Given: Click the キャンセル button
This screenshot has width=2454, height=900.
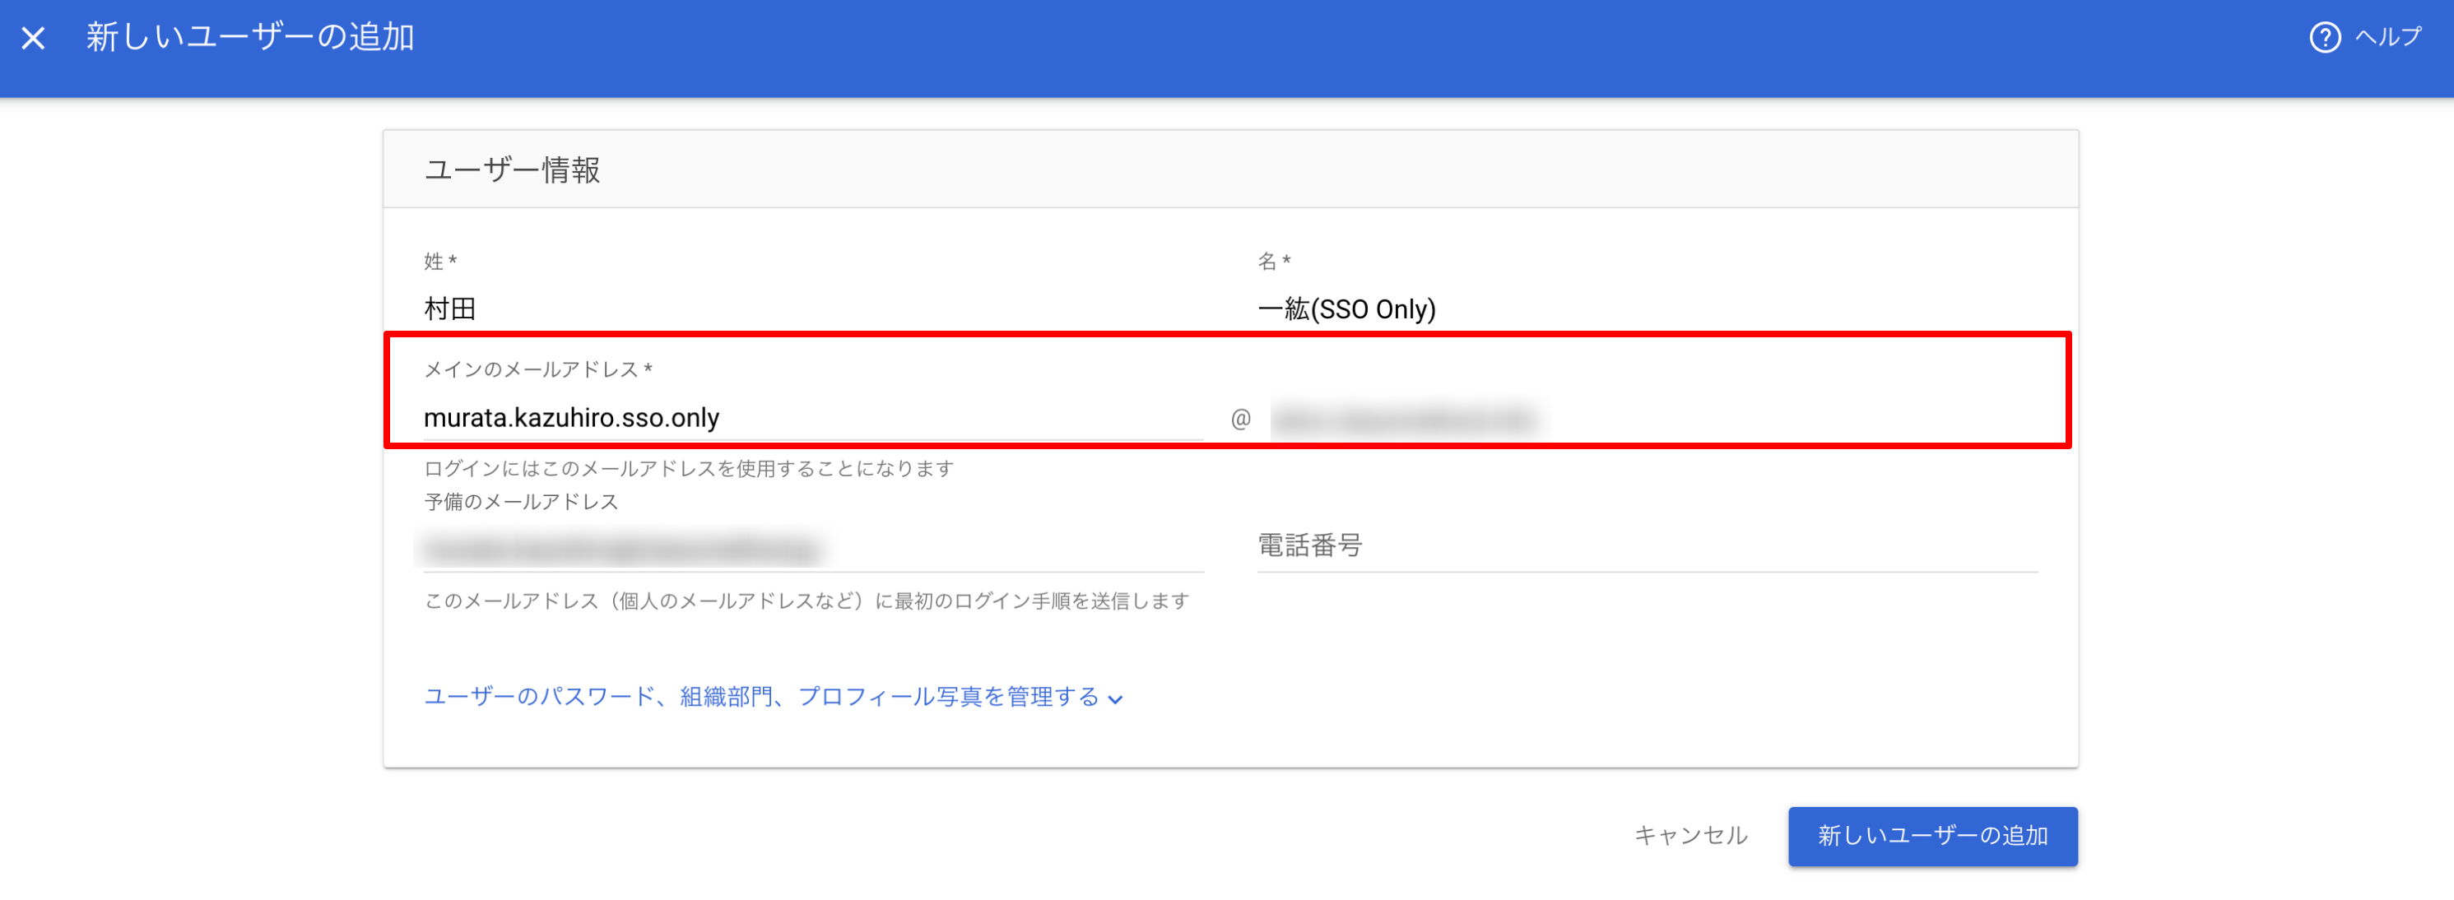Looking at the screenshot, I should click(1692, 835).
